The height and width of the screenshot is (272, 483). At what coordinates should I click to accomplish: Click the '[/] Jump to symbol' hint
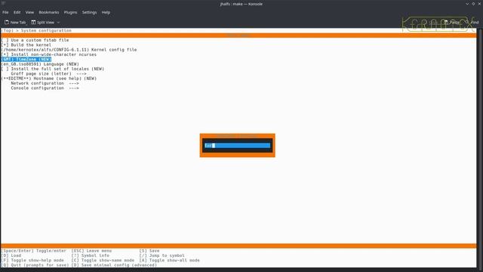[x=162, y=255]
